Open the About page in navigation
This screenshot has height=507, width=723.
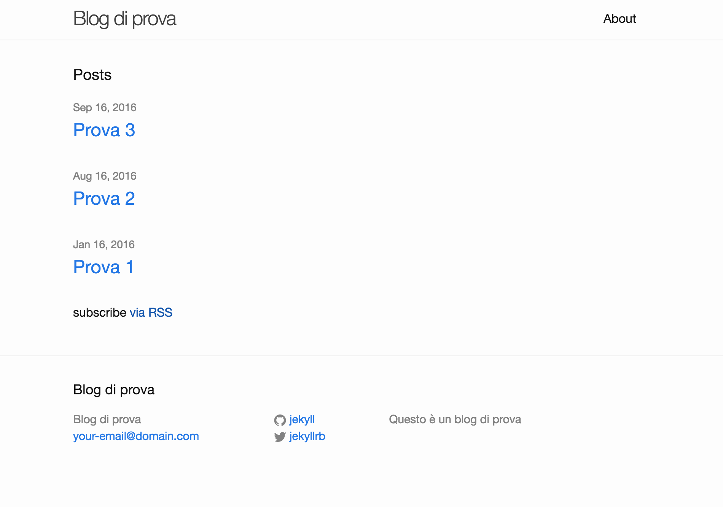tap(619, 19)
